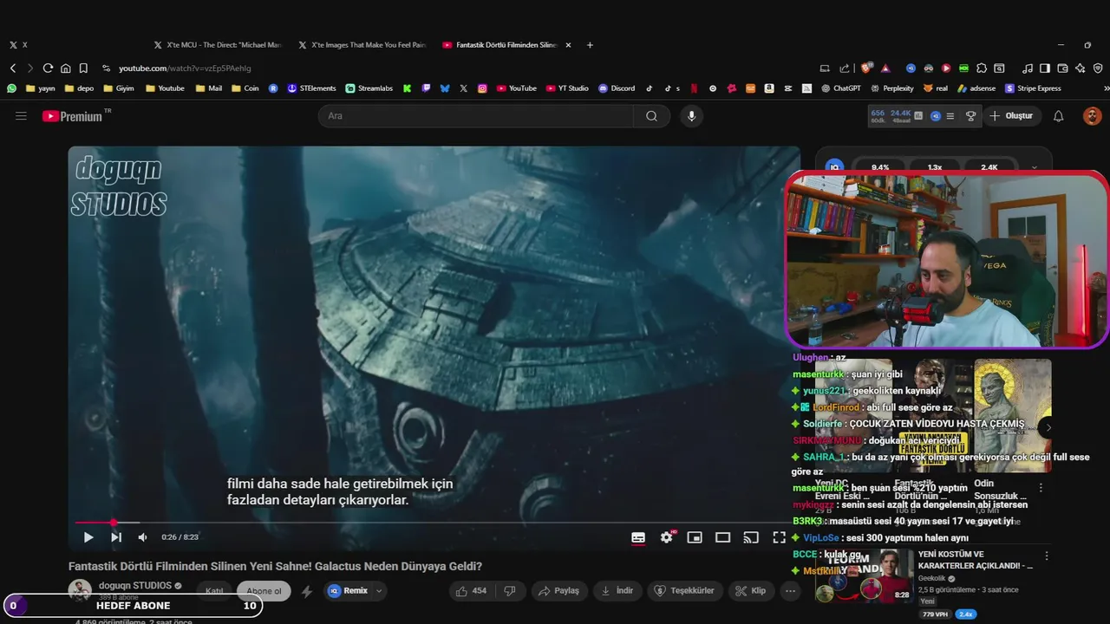Open Discord bookmark
The image size is (1110, 624).
click(617, 88)
